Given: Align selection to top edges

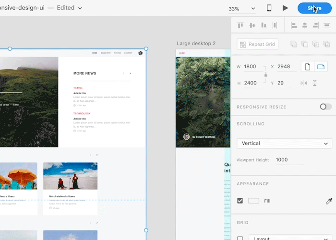Looking at the screenshot, I should point(240,25).
